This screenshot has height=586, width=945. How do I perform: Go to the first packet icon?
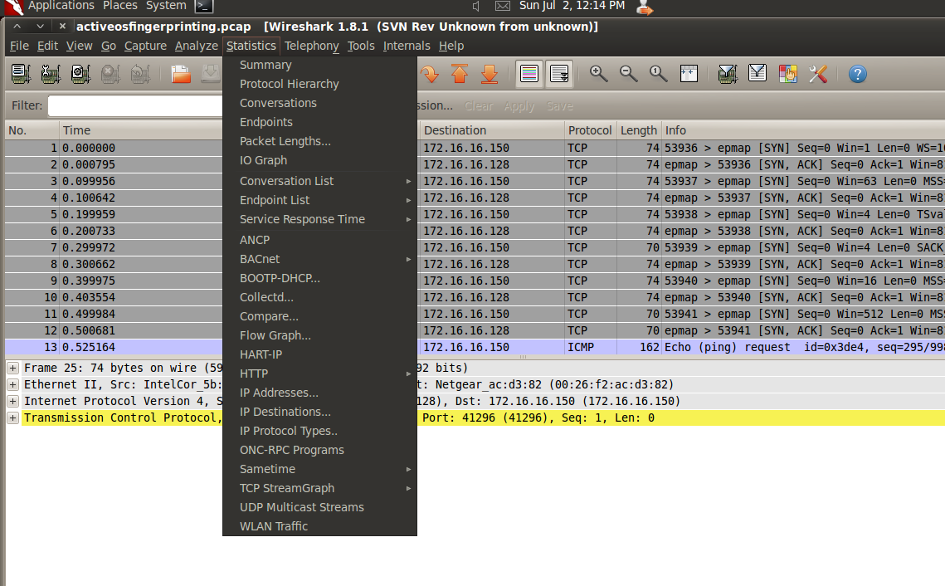[460, 74]
